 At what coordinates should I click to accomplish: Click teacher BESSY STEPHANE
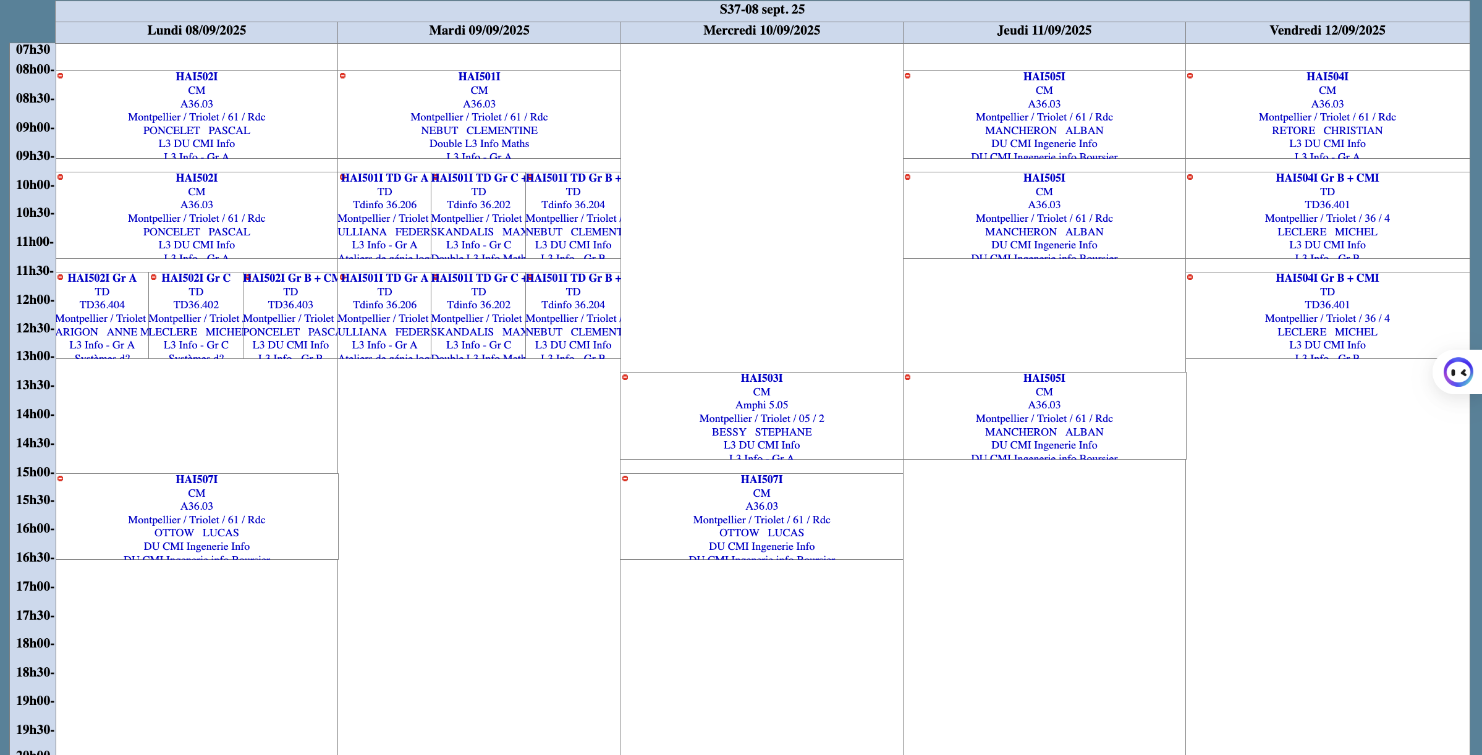point(761,432)
